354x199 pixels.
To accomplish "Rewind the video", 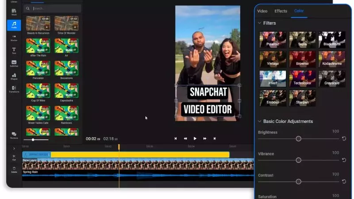I will click(x=185, y=138).
